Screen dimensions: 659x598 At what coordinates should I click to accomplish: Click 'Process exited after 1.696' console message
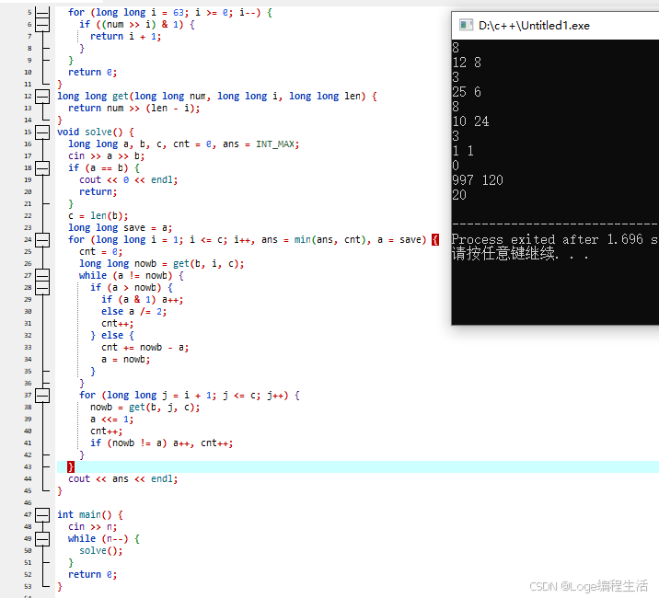pyautogui.click(x=548, y=239)
